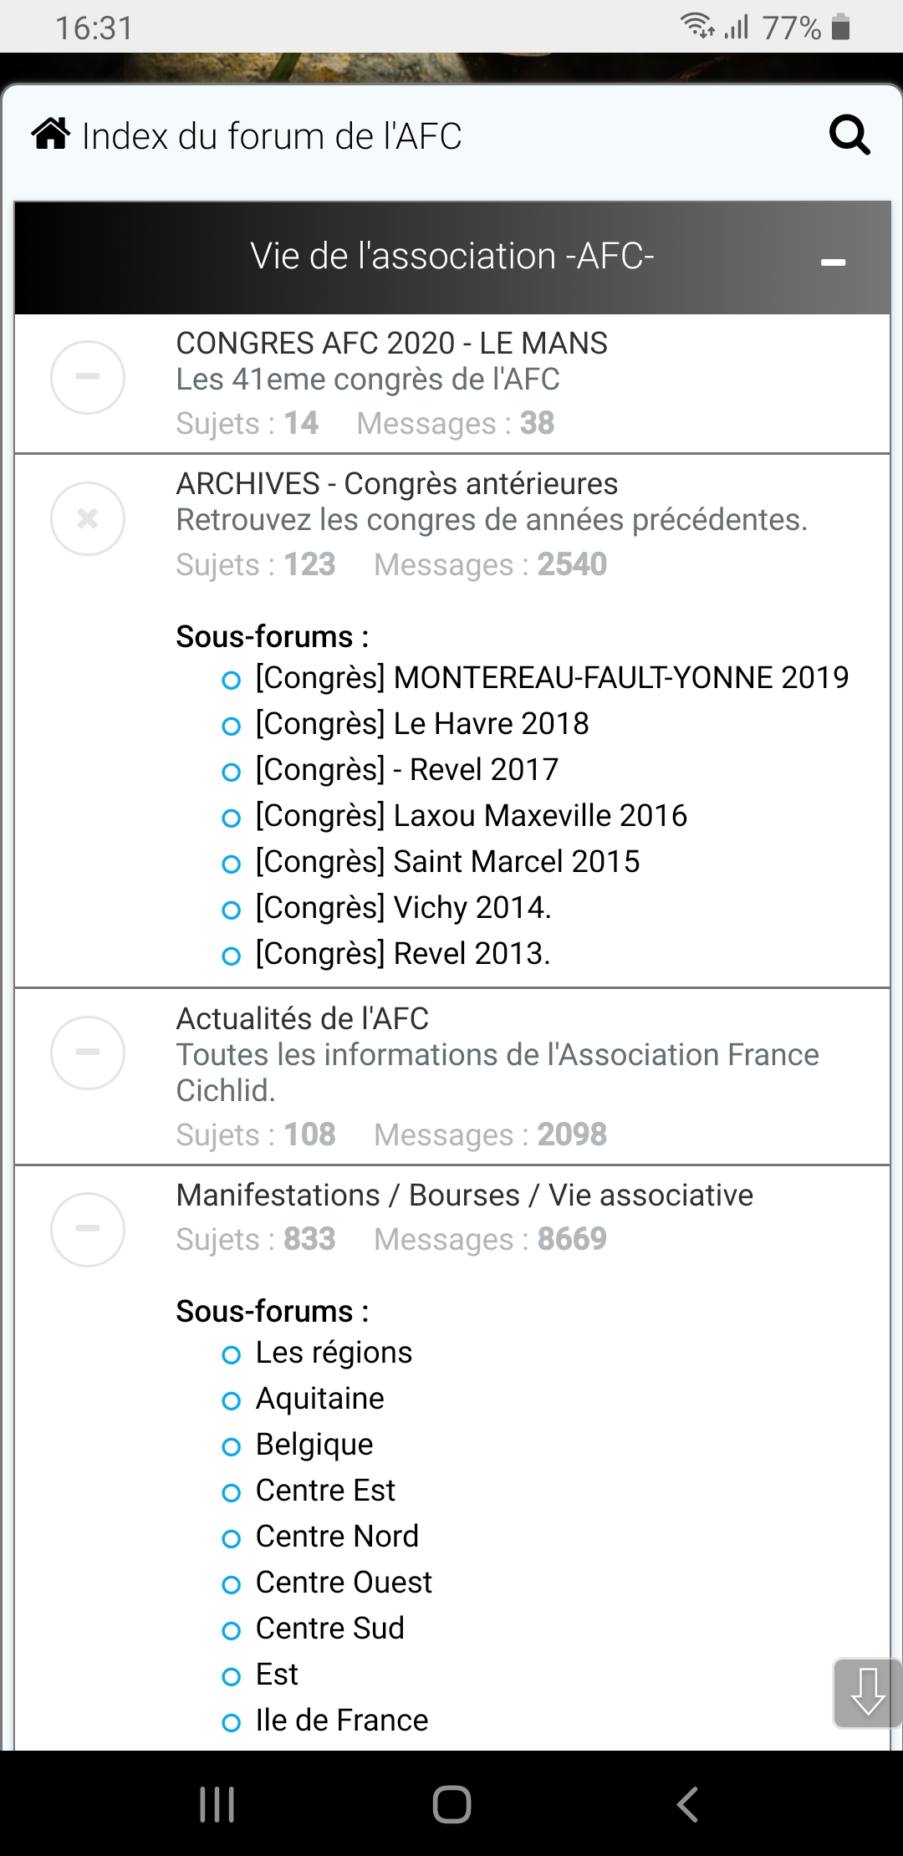The height and width of the screenshot is (1856, 903).
Task: Open ARCHIVES - Congrès antérieures forum
Action: [397, 483]
